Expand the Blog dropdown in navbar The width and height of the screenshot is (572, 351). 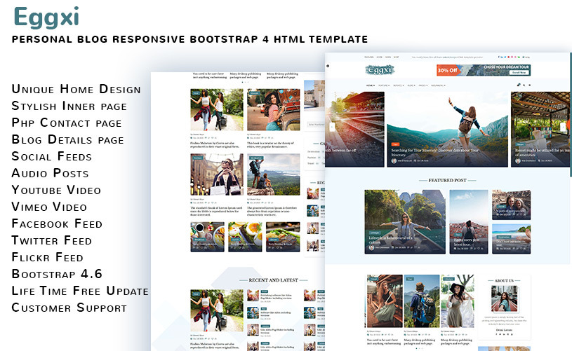pyautogui.click(x=411, y=85)
